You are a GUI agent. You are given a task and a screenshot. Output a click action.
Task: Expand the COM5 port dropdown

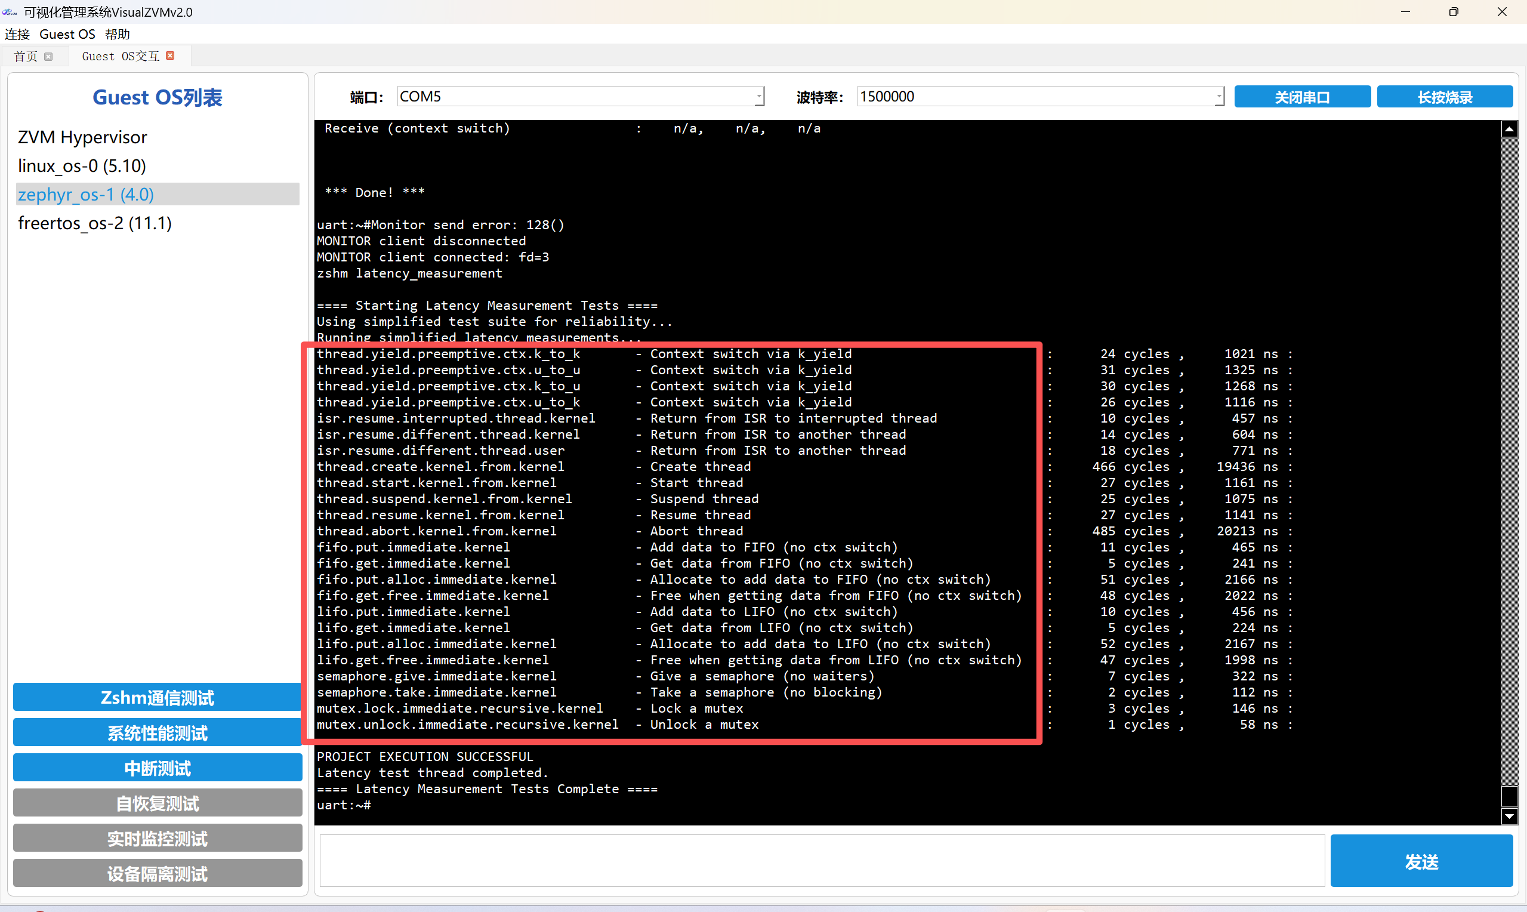tap(759, 97)
